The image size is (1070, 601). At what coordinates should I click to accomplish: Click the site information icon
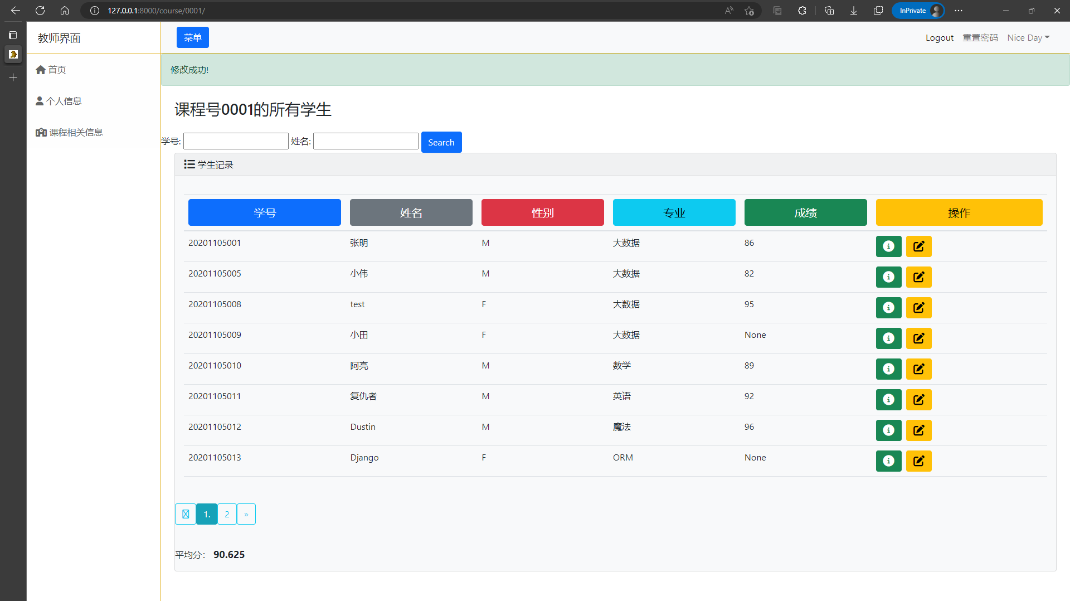pyautogui.click(x=95, y=11)
